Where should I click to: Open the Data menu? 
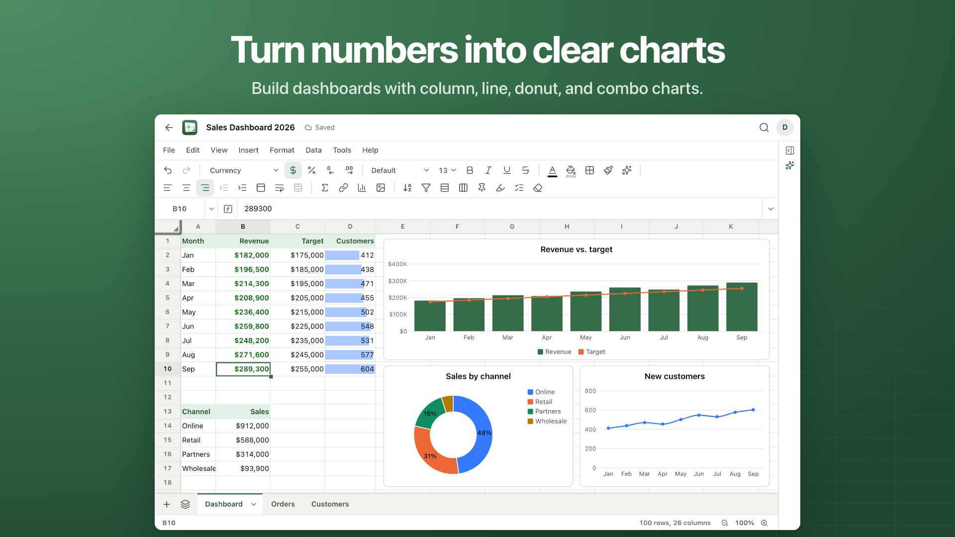coord(313,150)
